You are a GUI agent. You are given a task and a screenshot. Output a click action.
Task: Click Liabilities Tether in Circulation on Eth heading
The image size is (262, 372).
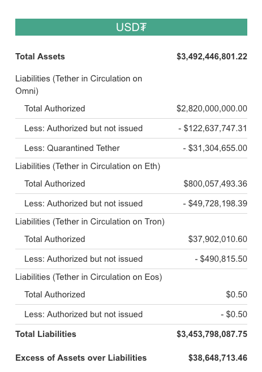(88, 166)
